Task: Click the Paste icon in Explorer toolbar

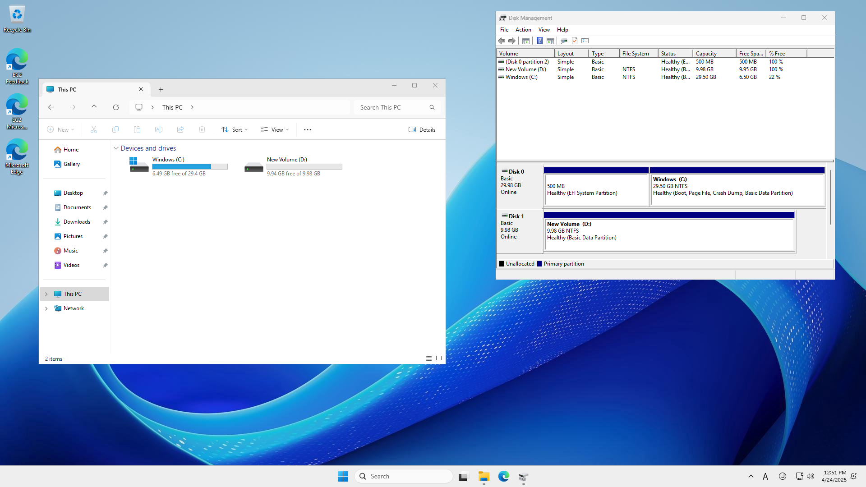Action: pyautogui.click(x=137, y=130)
